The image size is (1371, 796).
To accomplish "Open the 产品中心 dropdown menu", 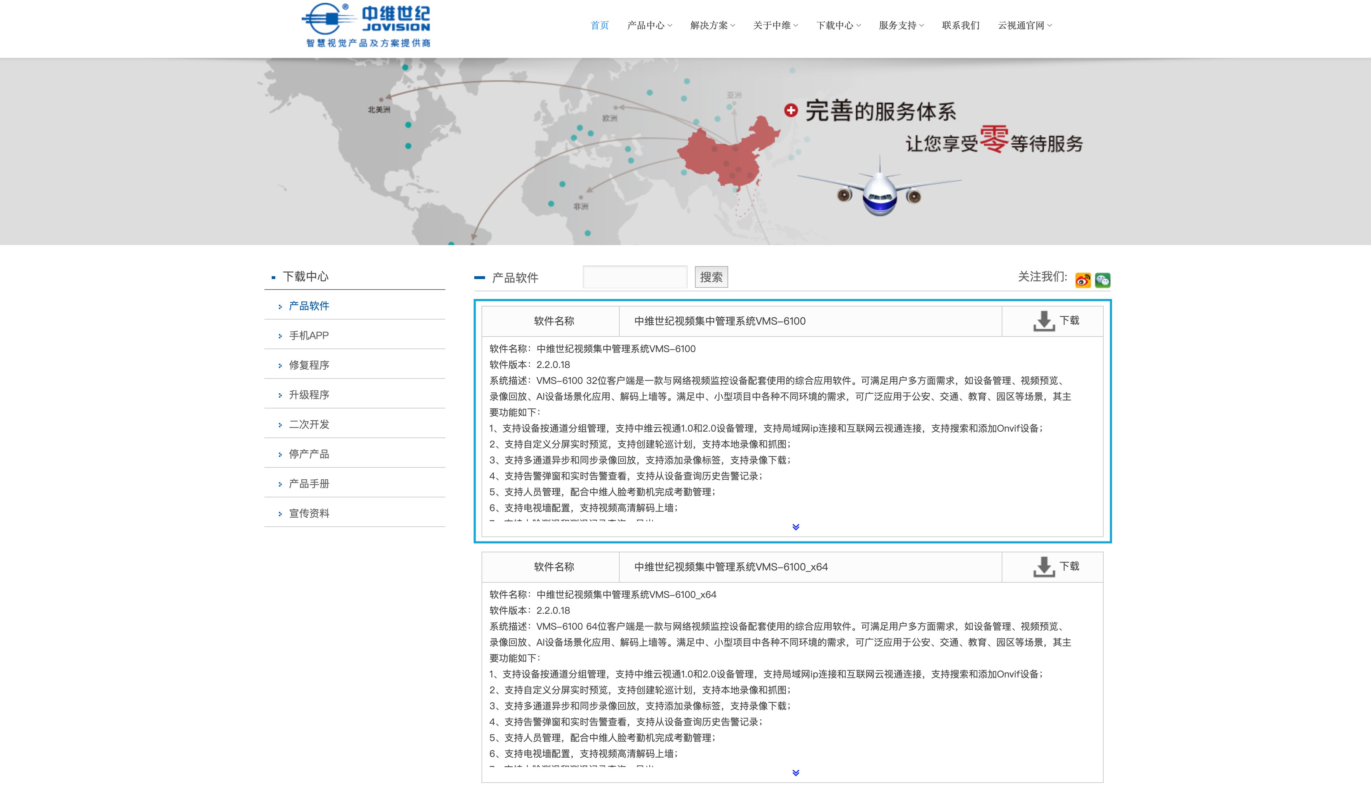I will (x=650, y=25).
